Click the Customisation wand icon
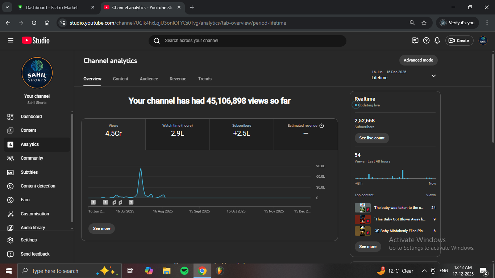Viewport: 495px width, 278px height. point(11,214)
